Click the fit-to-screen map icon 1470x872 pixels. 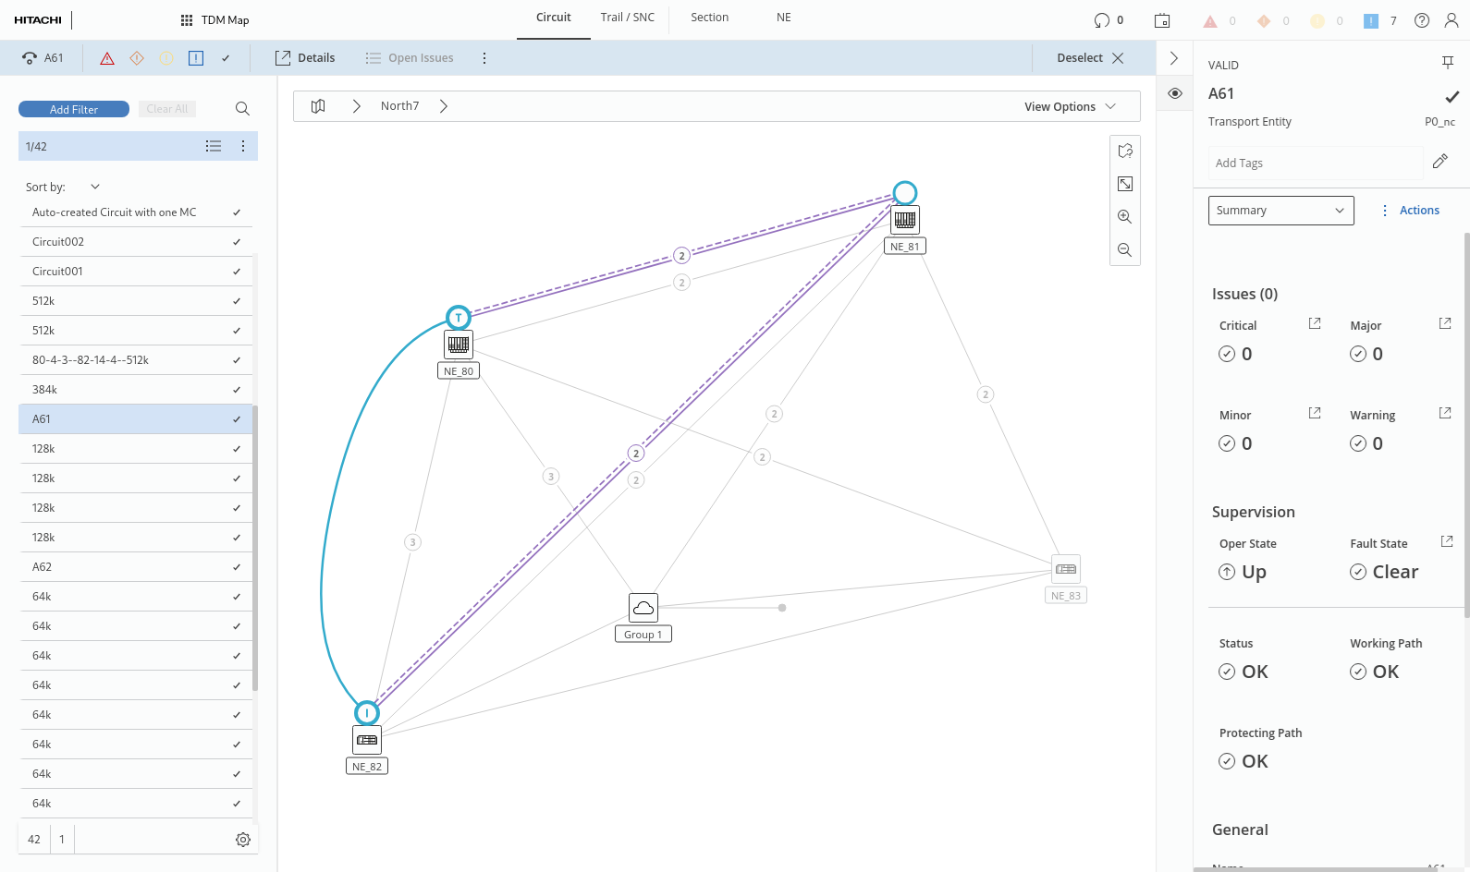coord(1124,184)
